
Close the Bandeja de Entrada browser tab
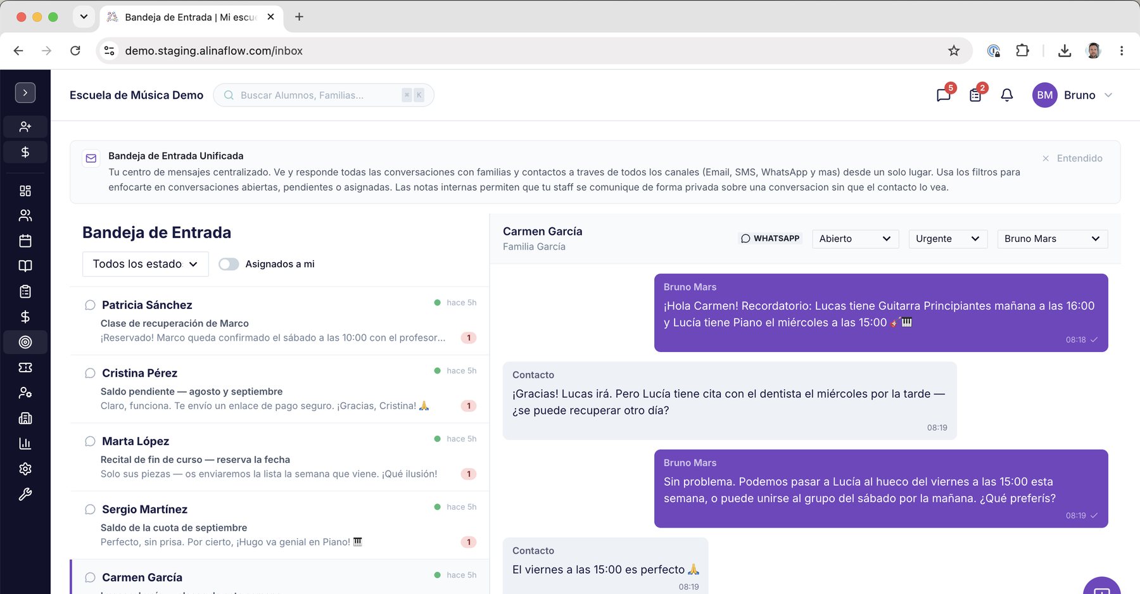(271, 17)
